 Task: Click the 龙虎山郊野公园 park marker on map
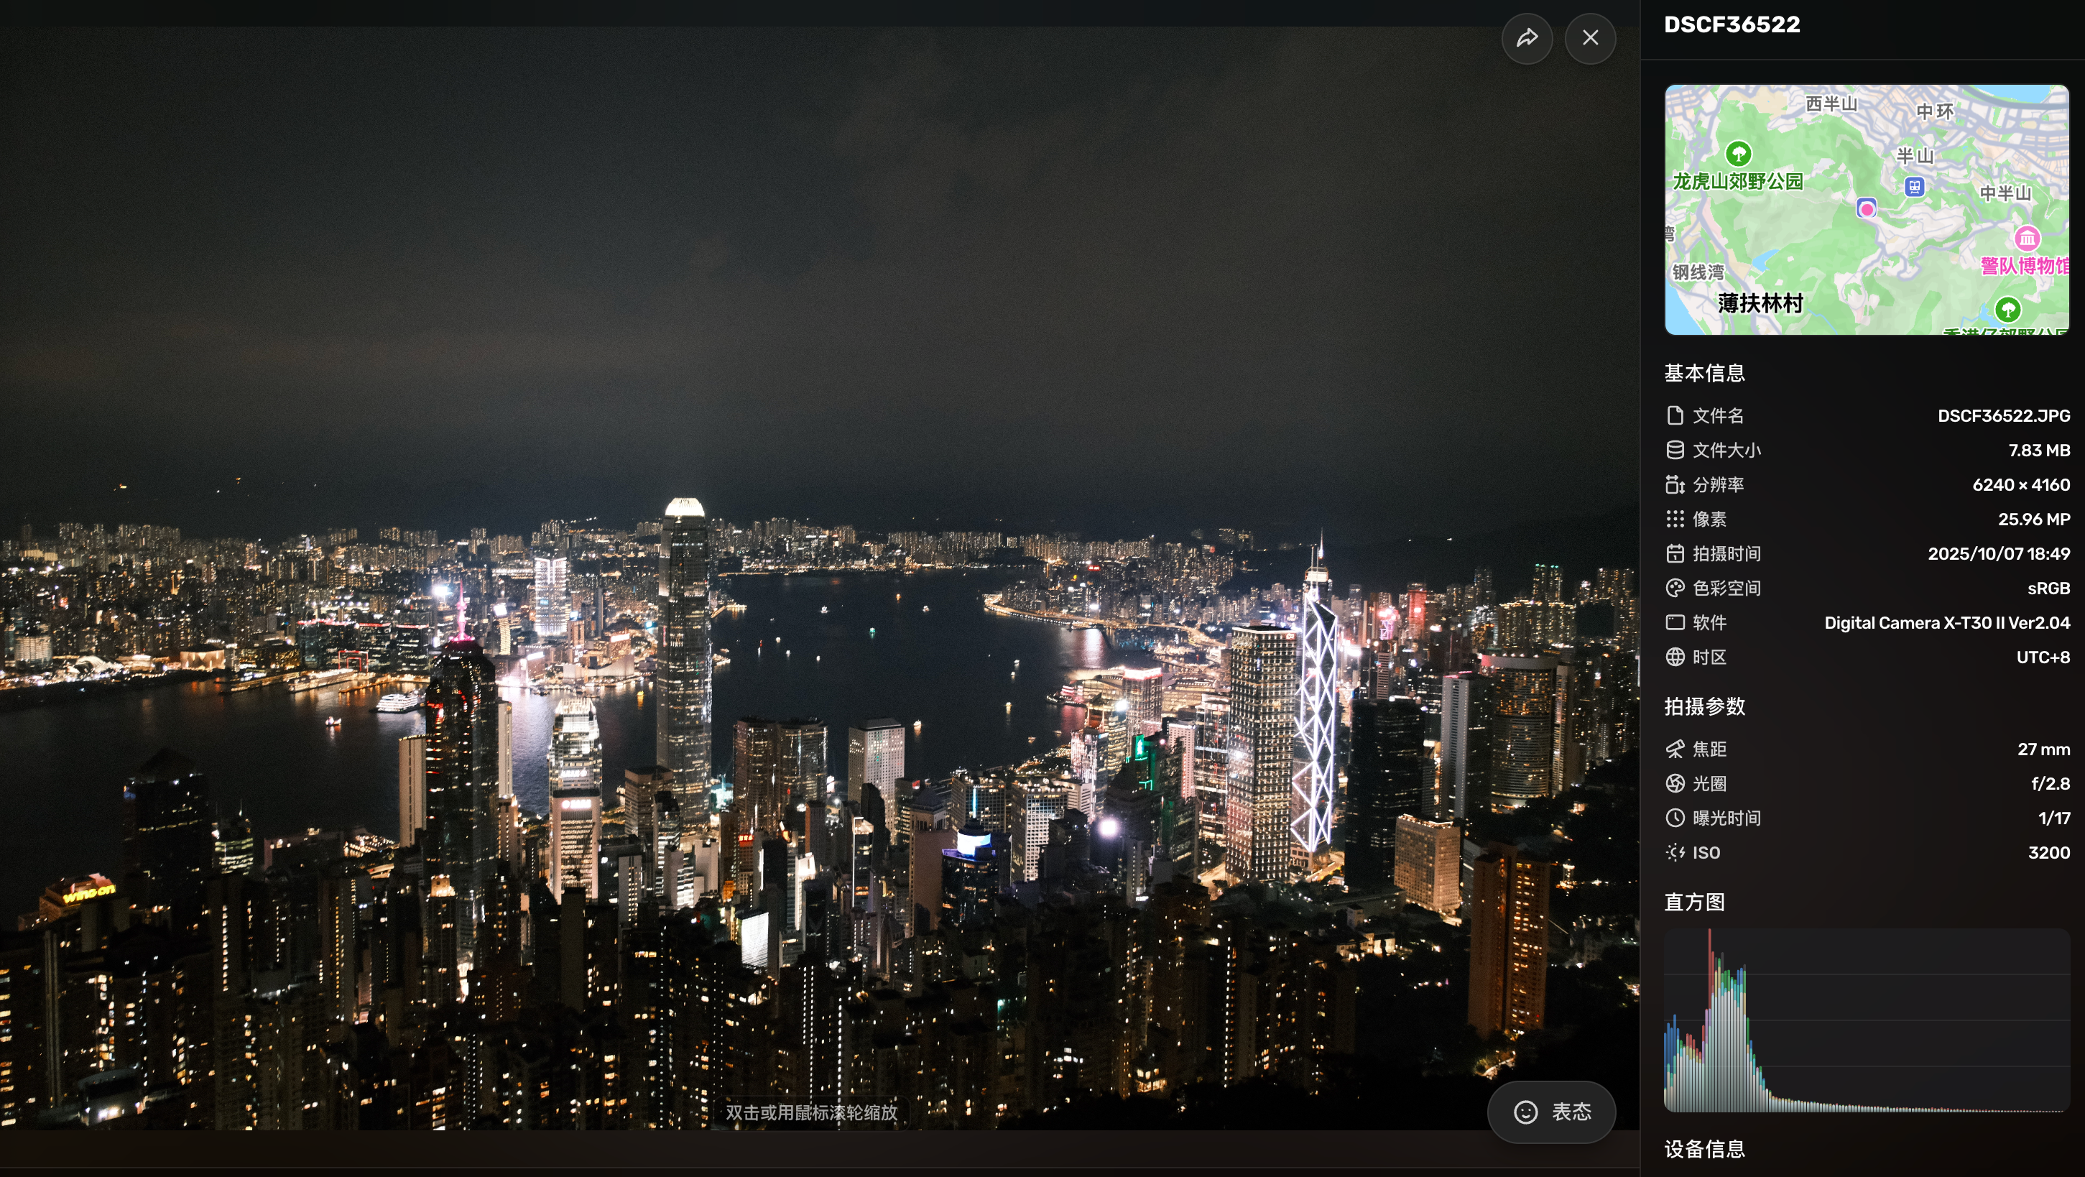(x=1739, y=152)
